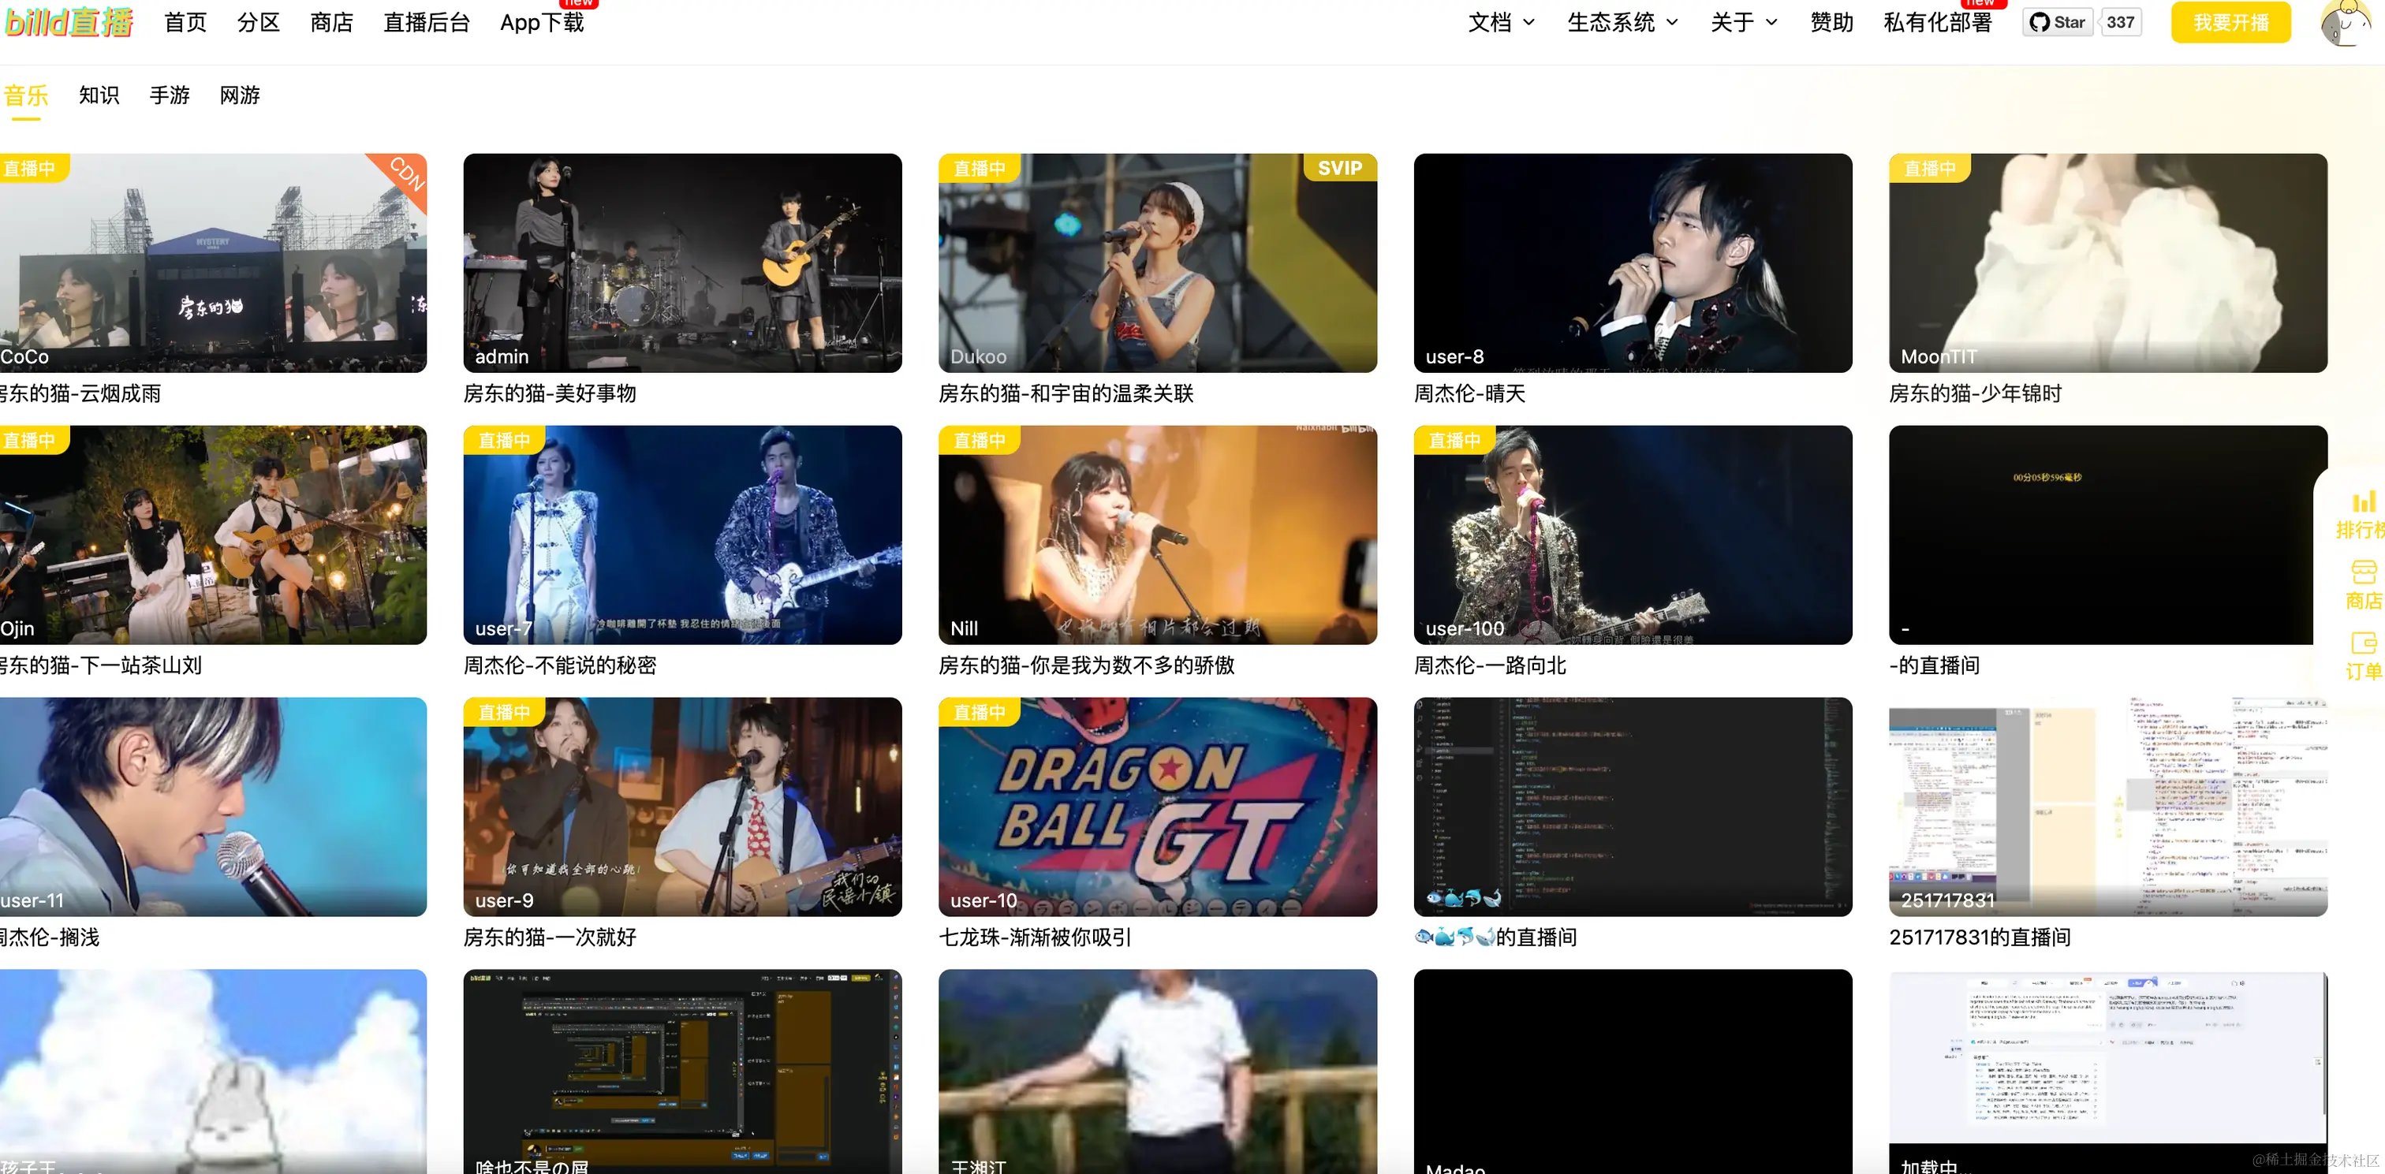Open the 加载中 live room thumbnail
Screen dimensions: 2385x1174
point(2108,1072)
